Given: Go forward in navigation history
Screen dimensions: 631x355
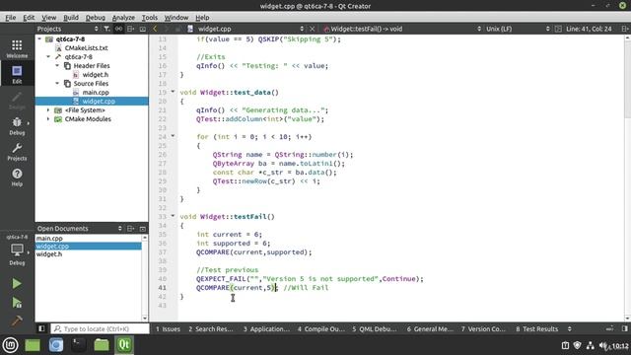Looking at the screenshot, I should click(167, 29).
